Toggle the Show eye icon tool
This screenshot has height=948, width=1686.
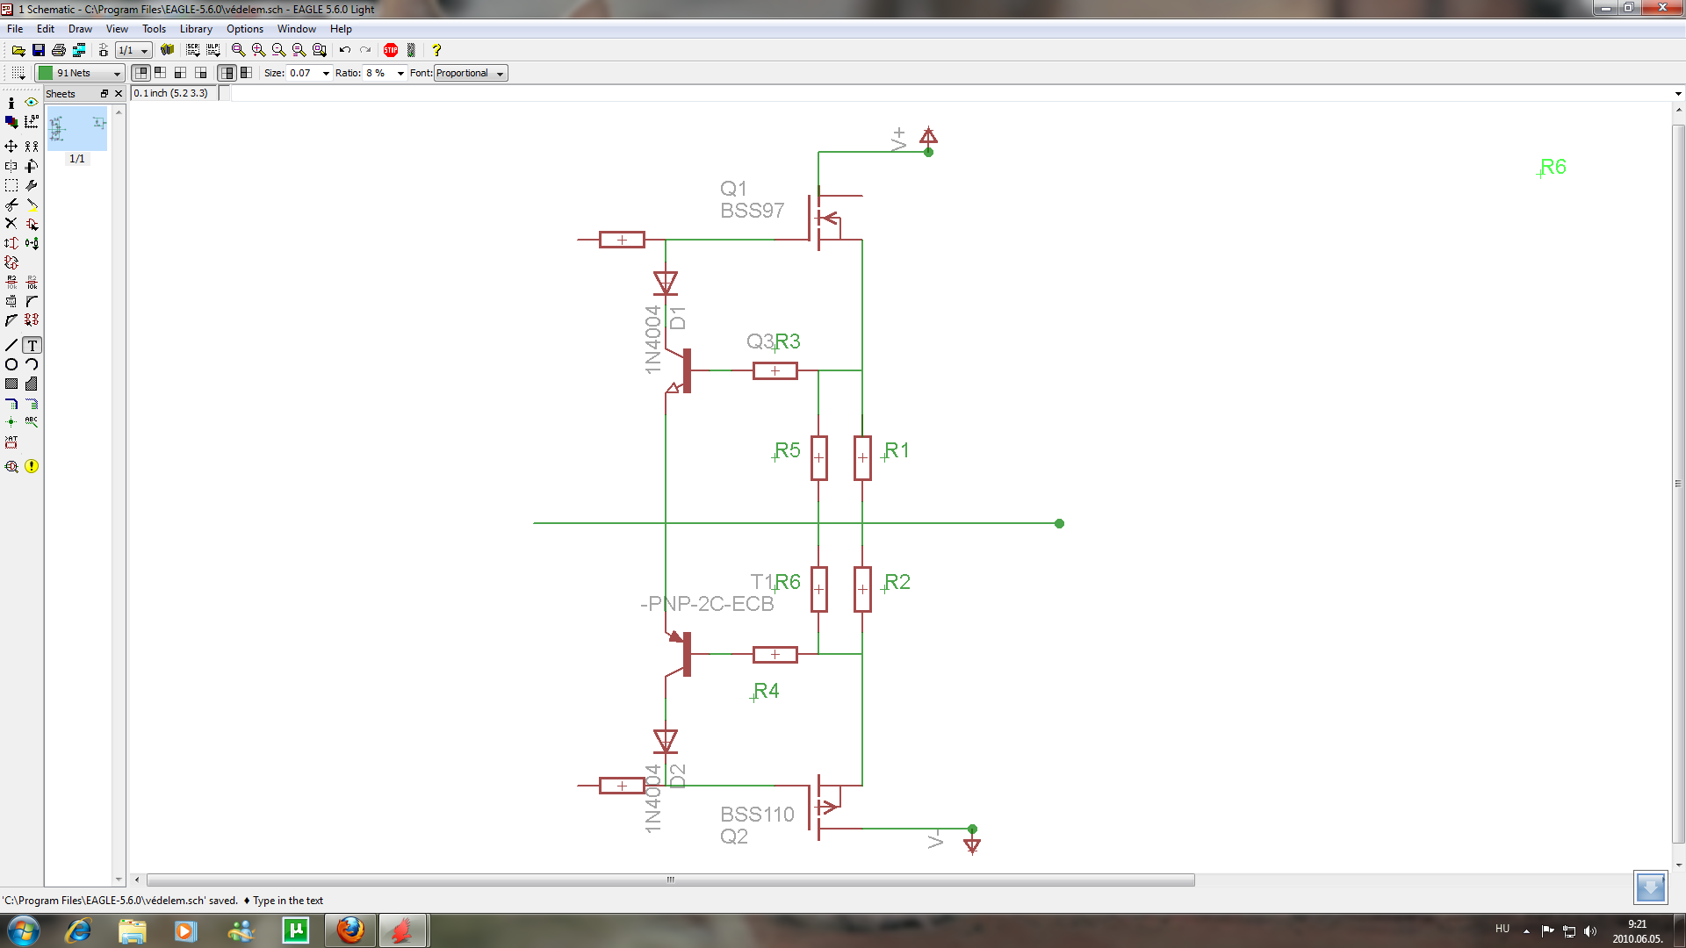pyautogui.click(x=32, y=103)
